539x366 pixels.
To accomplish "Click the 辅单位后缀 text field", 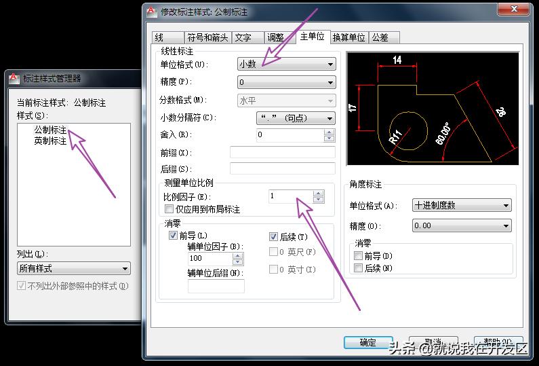I will [x=216, y=286].
